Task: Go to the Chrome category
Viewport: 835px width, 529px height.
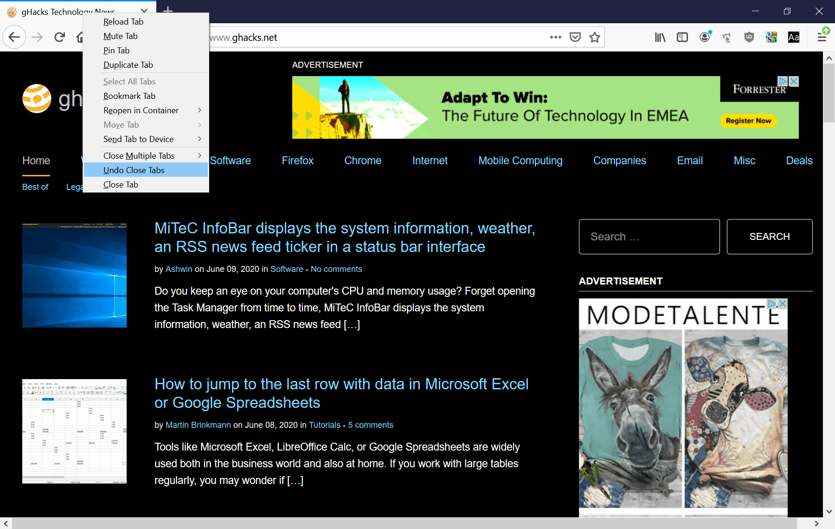Action: pos(363,161)
